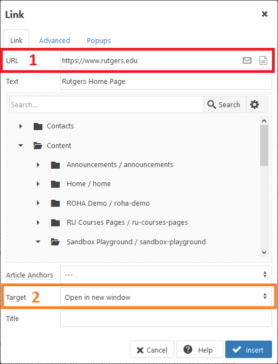Click the link browser scrollbar thumb
This screenshot has height=364, width=278.
coord(264,146)
